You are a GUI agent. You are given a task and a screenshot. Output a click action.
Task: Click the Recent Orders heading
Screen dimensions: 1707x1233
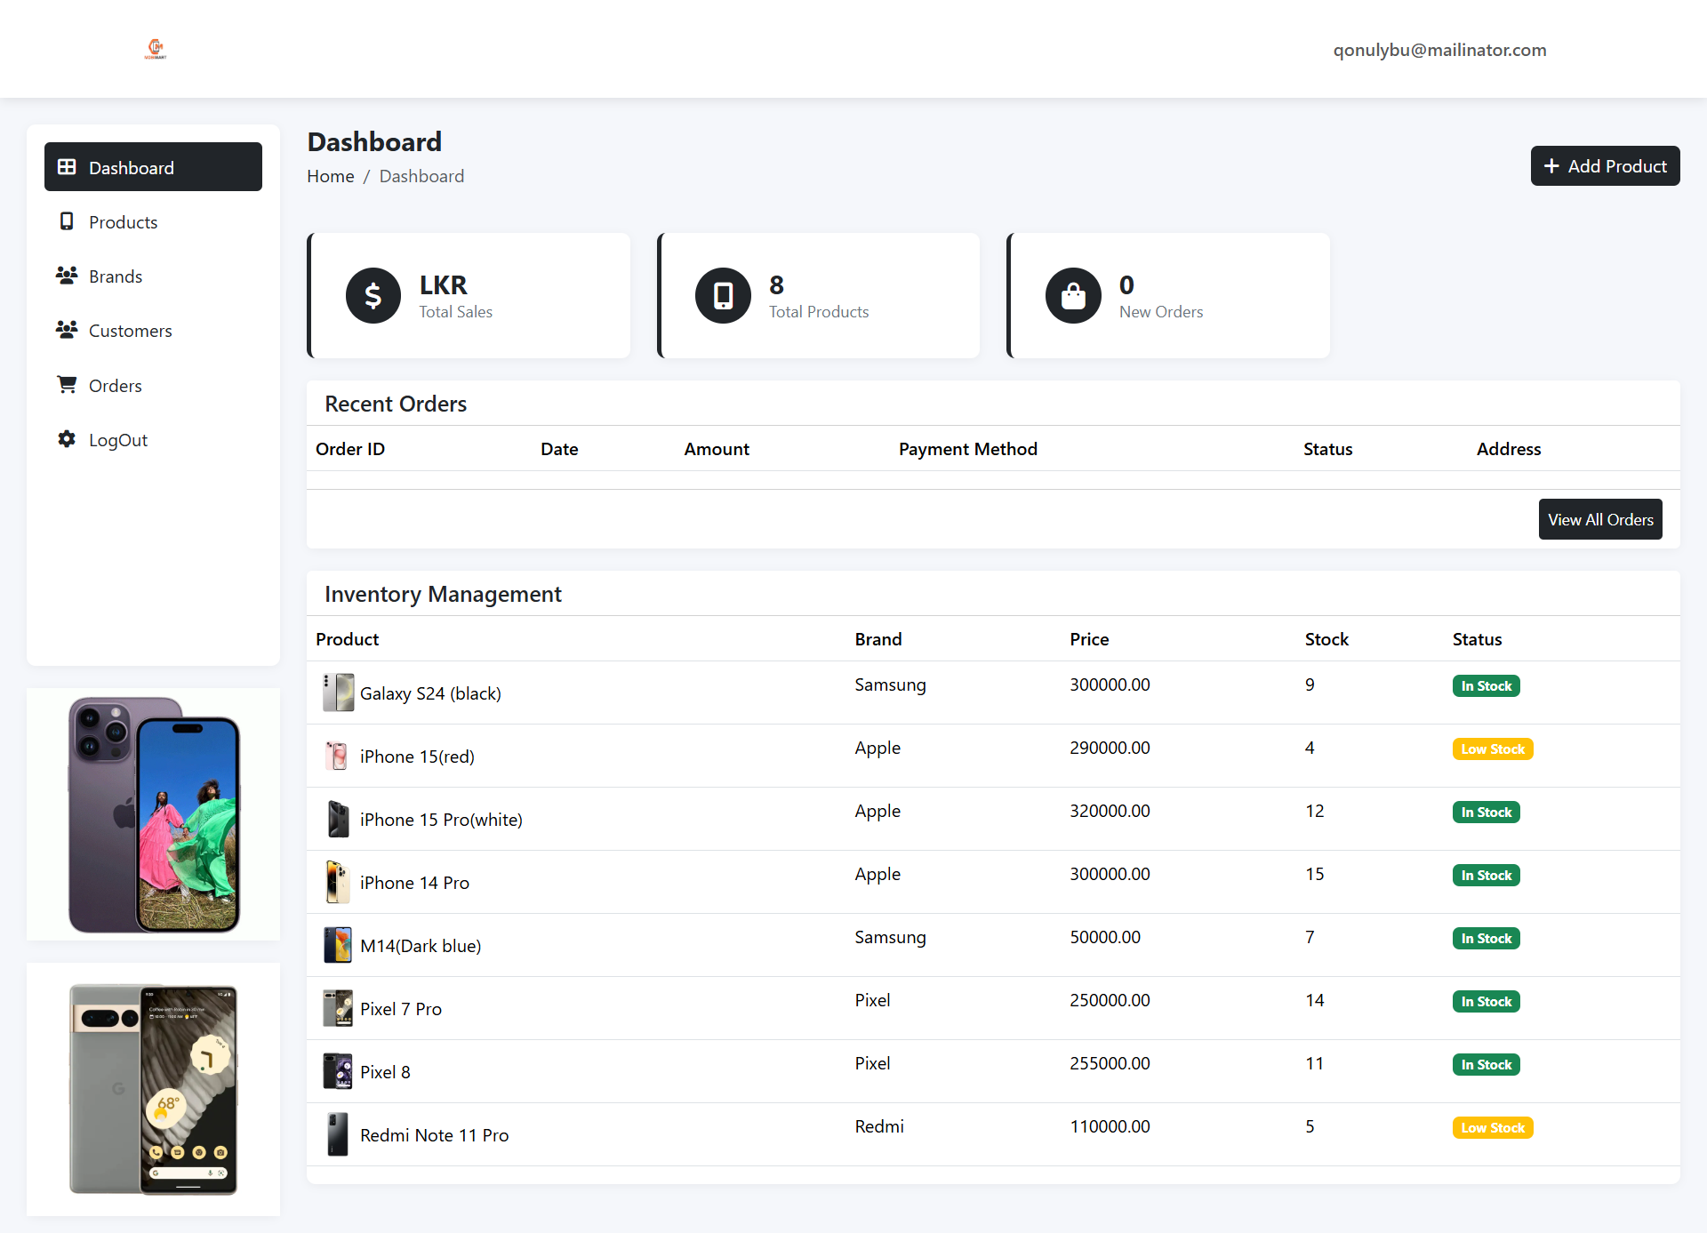[396, 404]
